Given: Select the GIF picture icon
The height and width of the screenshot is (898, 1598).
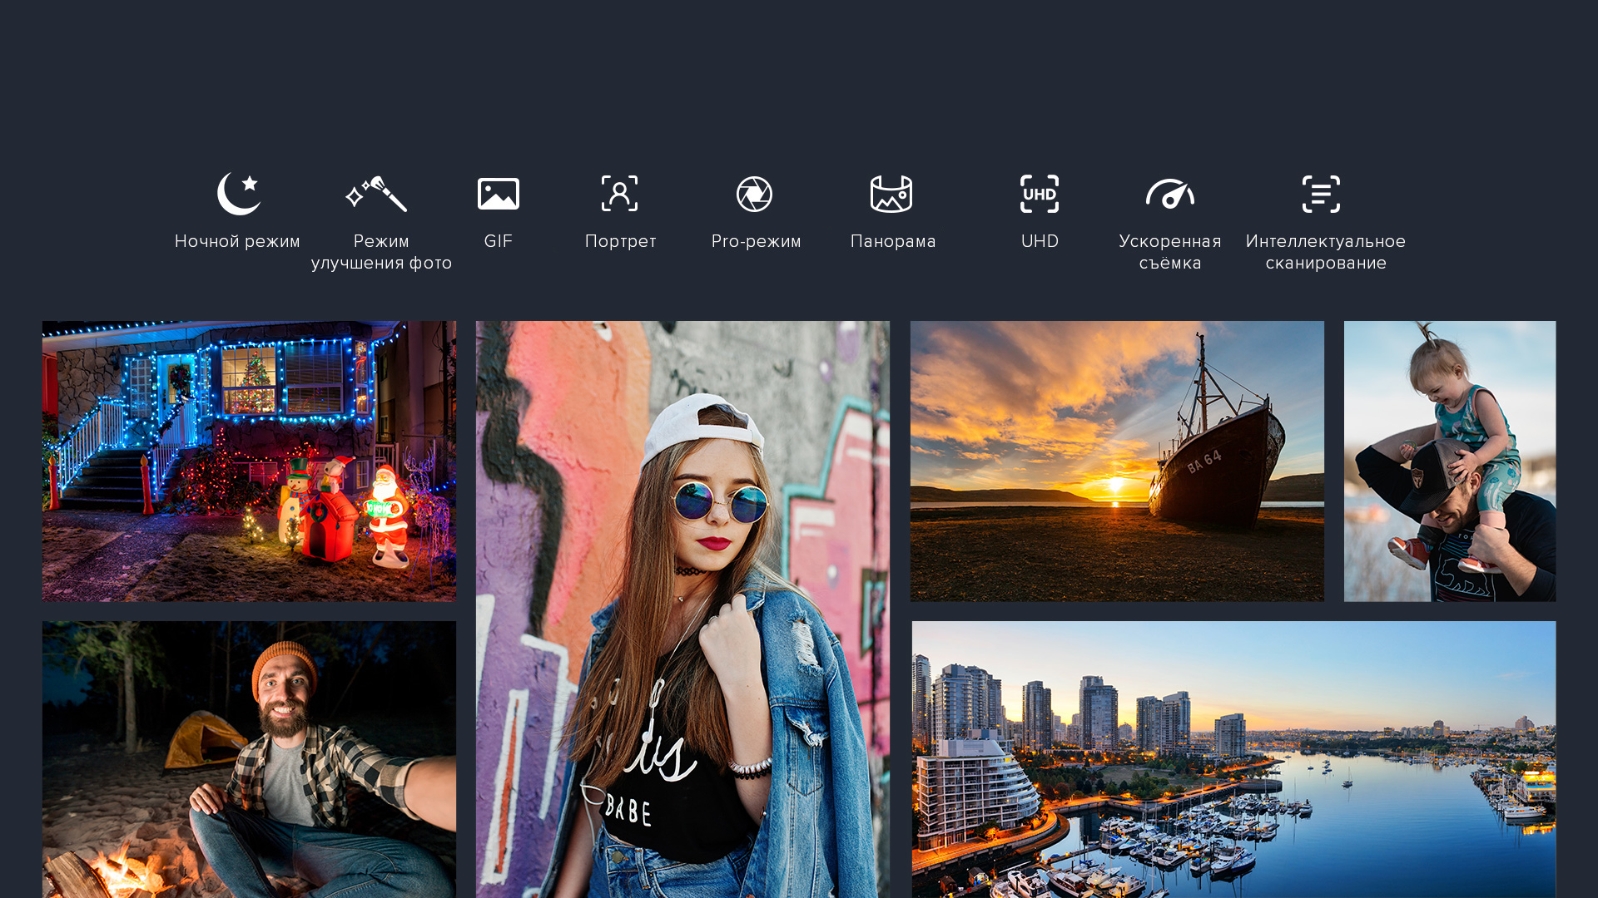Looking at the screenshot, I should (499, 194).
